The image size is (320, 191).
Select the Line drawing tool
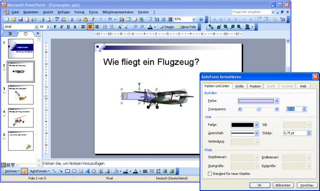[x=55, y=171]
